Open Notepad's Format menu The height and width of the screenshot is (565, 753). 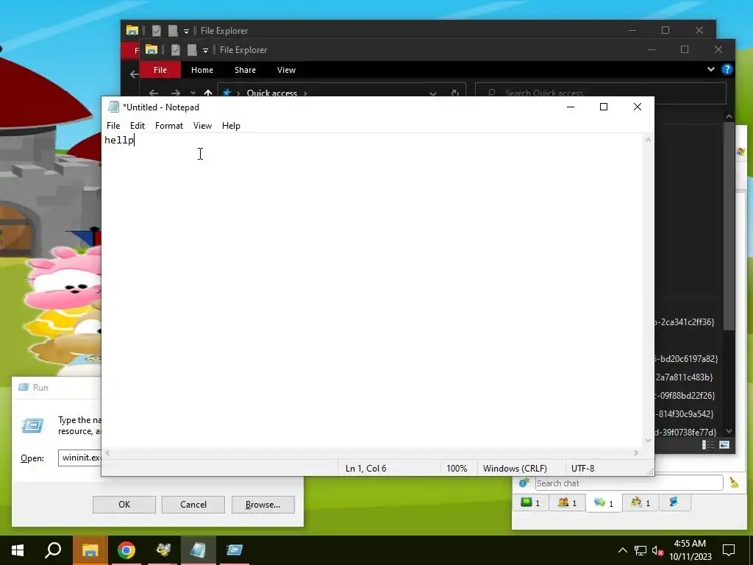(169, 125)
